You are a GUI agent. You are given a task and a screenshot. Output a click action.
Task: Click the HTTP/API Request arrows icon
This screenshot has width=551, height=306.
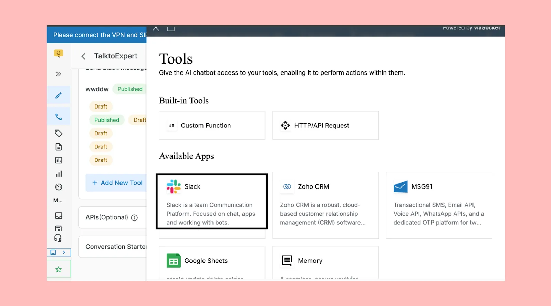point(285,126)
